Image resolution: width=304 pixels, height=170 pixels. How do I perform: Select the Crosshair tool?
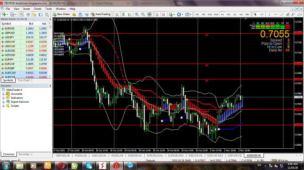pyautogui.click(x=262, y=15)
